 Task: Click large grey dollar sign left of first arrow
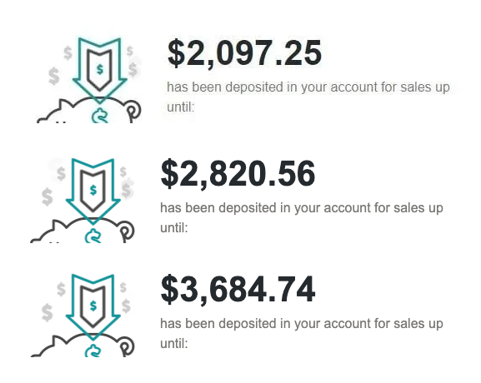(x=54, y=77)
